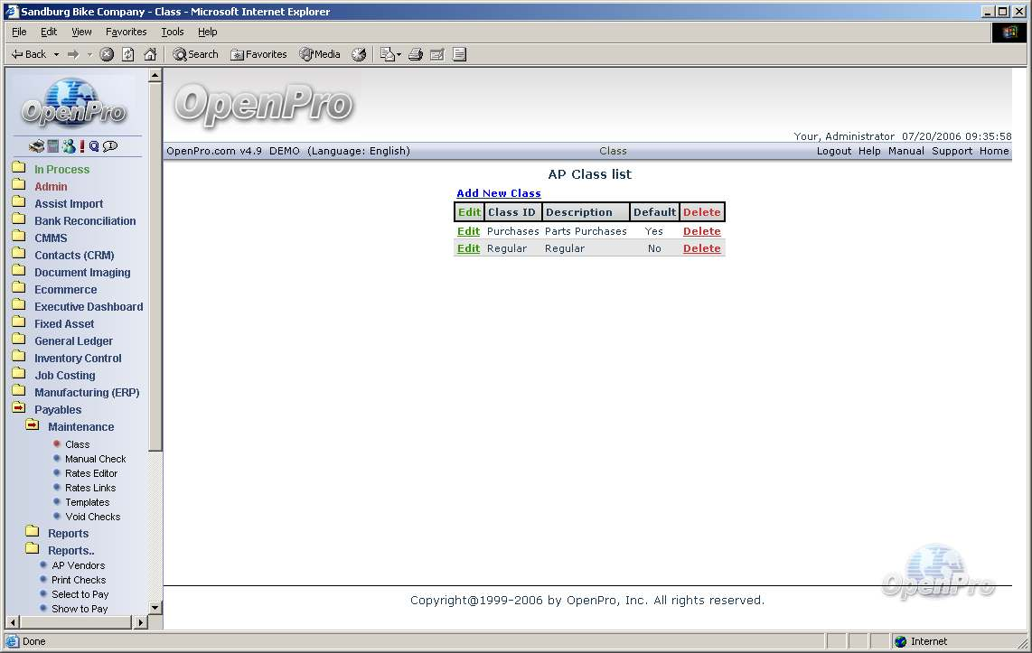Go to browser Home page icon
The height and width of the screenshot is (653, 1032).
tap(150, 54)
